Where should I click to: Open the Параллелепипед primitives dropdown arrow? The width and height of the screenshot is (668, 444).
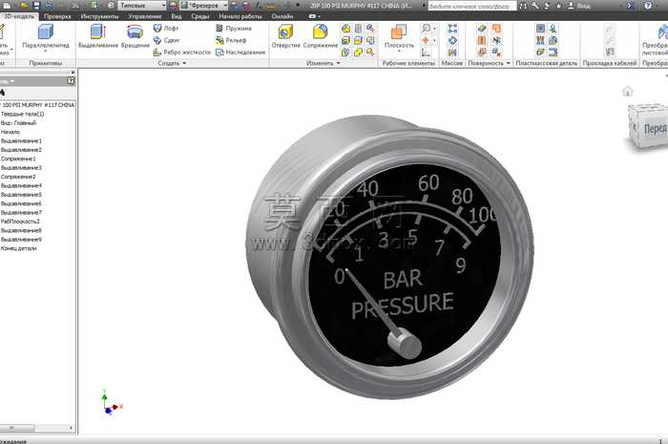(x=46, y=52)
